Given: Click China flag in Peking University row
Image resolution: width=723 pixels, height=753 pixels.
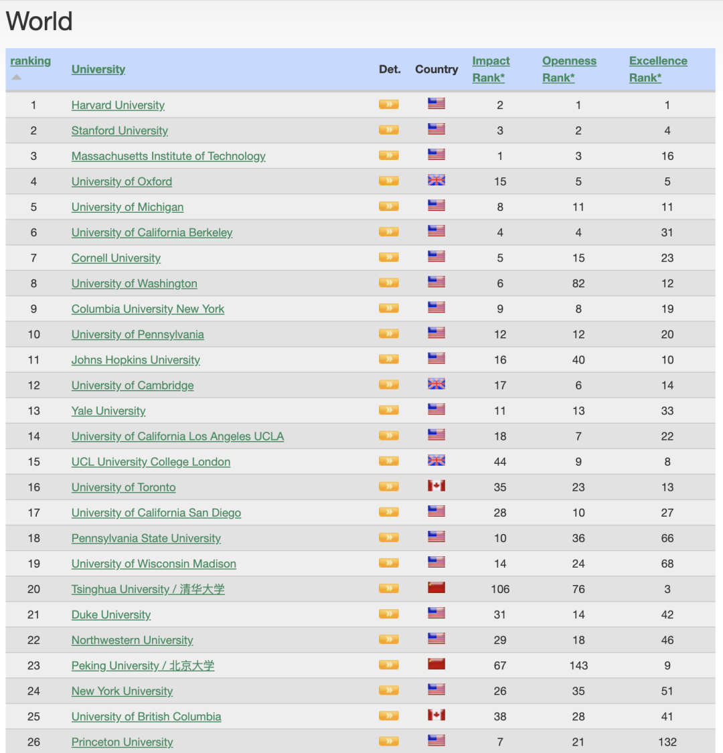Looking at the screenshot, I should click(436, 664).
